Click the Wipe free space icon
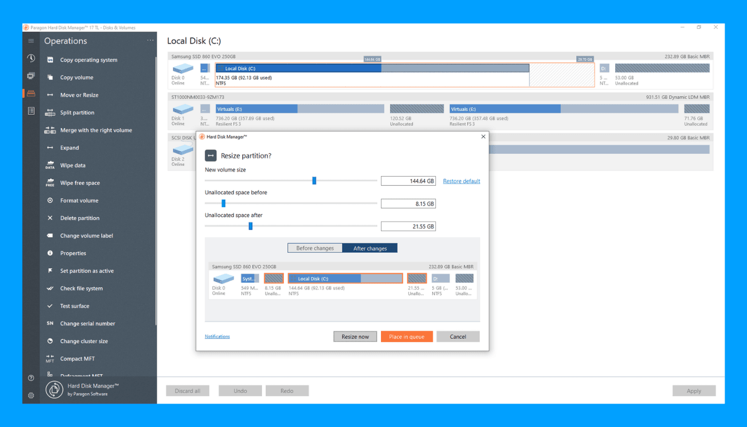The image size is (747, 427). 50,183
